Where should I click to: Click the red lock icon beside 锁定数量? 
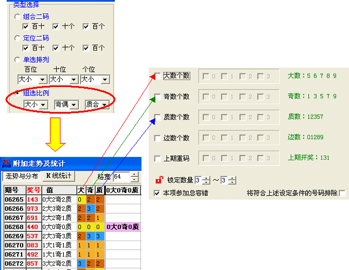click(x=158, y=180)
